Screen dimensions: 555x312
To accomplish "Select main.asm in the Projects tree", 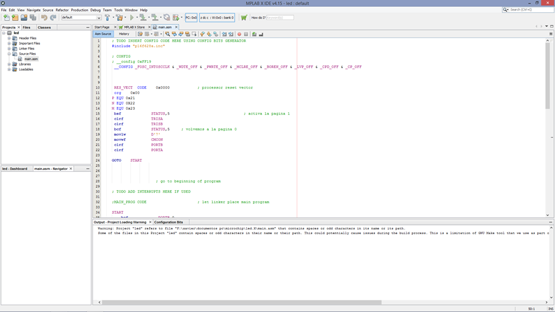I will [31, 59].
